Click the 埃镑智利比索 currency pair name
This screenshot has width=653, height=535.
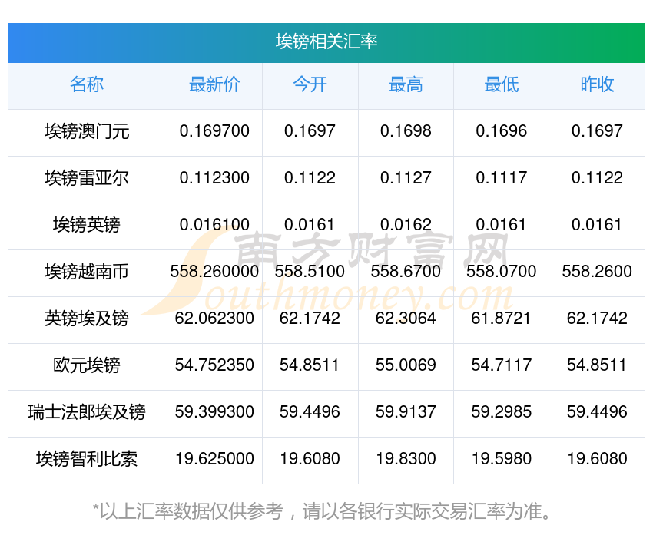(x=87, y=459)
